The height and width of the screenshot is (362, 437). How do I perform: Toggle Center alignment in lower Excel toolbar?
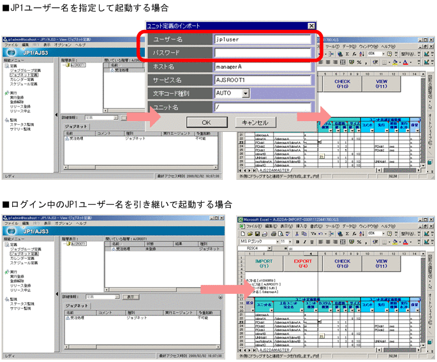[328, 242]
